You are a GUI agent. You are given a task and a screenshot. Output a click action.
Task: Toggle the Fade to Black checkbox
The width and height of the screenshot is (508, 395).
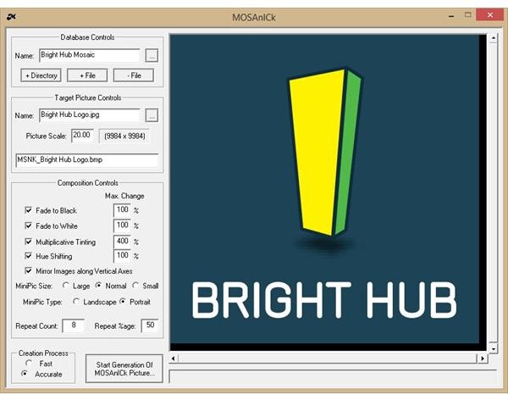click(x=29, y=210)
